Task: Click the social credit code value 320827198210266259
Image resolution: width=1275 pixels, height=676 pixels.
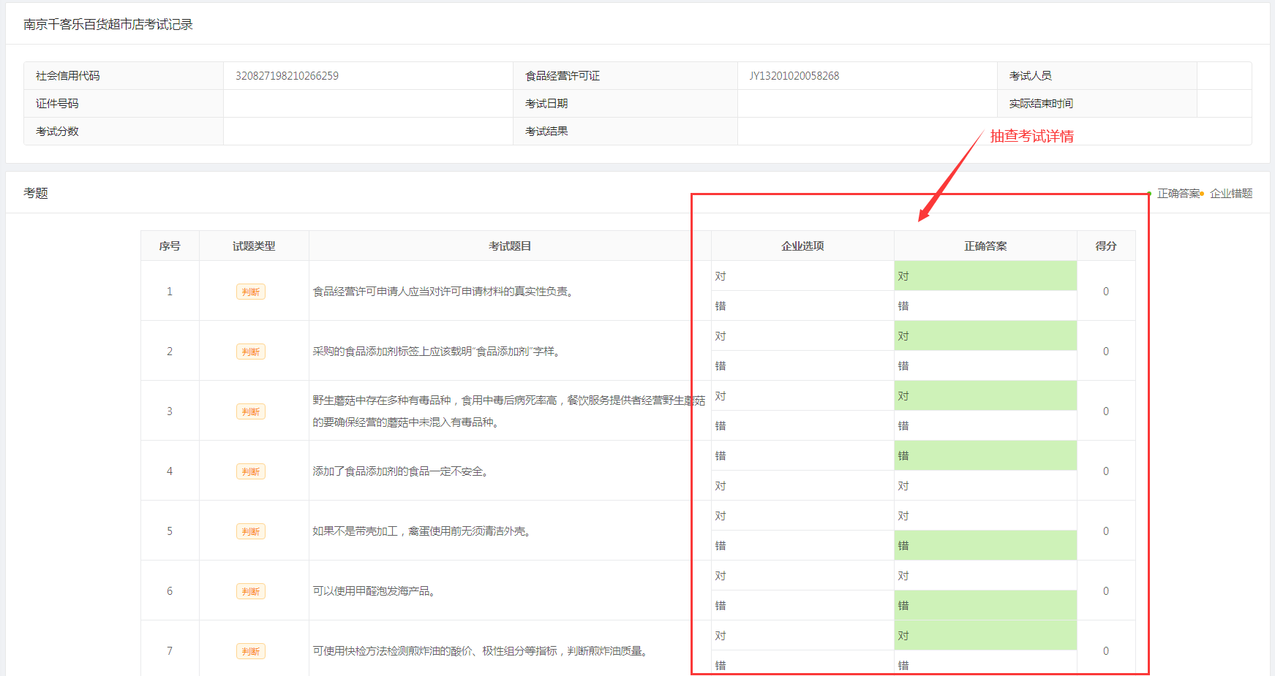Action: coord(287,76)
